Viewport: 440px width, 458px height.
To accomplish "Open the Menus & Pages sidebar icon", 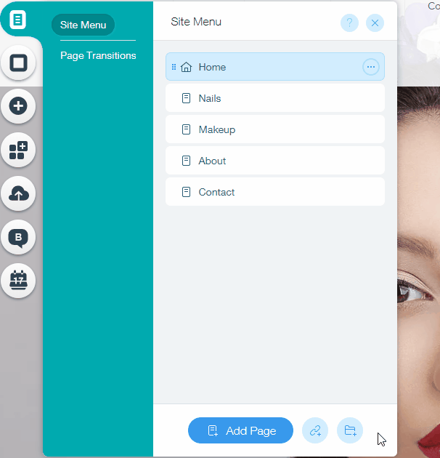I will click(x=18, y=20).
